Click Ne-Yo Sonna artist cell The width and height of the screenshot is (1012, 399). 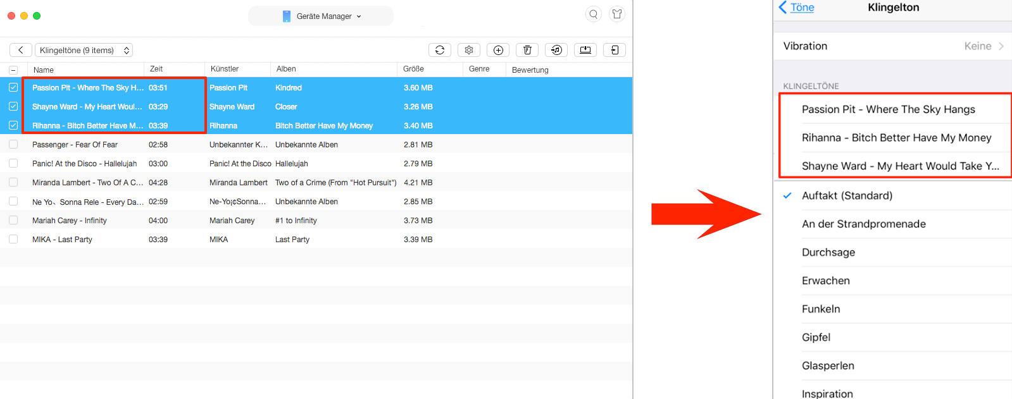[x=238, y=202]
